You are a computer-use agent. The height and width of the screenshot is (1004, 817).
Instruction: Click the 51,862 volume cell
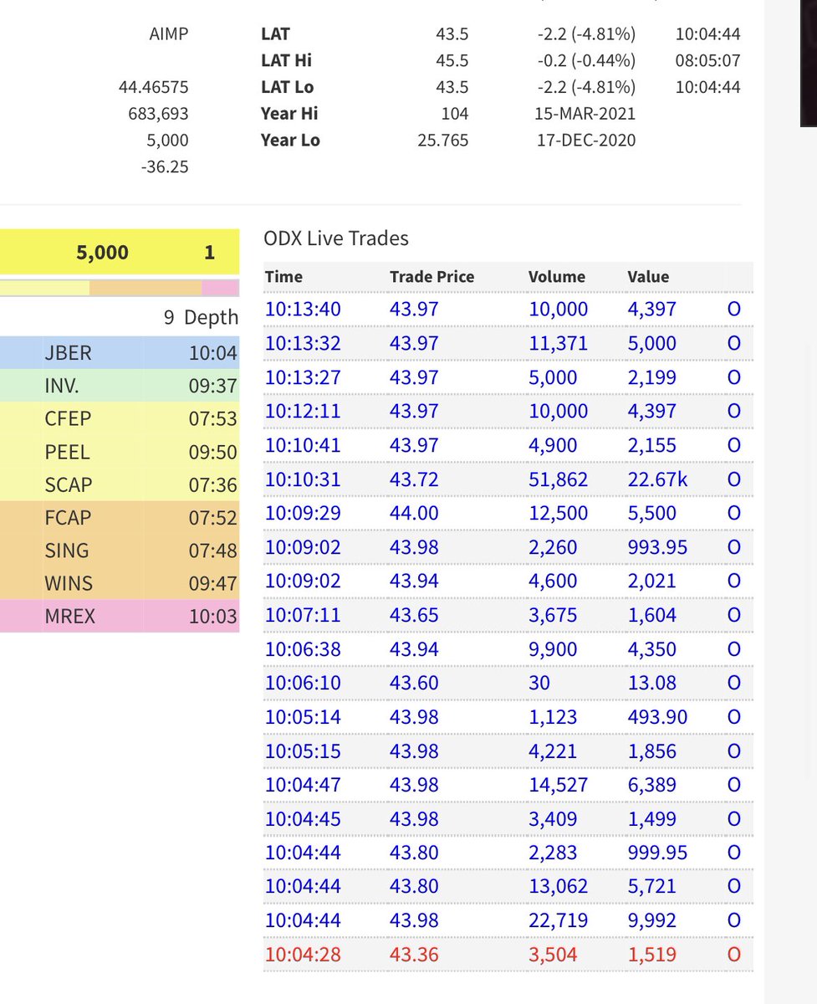(x=559, y=479)
